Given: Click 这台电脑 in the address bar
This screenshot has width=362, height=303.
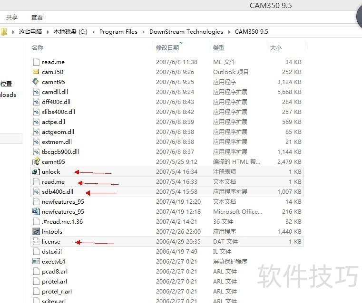Looking at the screenshot, I should pyautogui.click(x=30, y=31).
